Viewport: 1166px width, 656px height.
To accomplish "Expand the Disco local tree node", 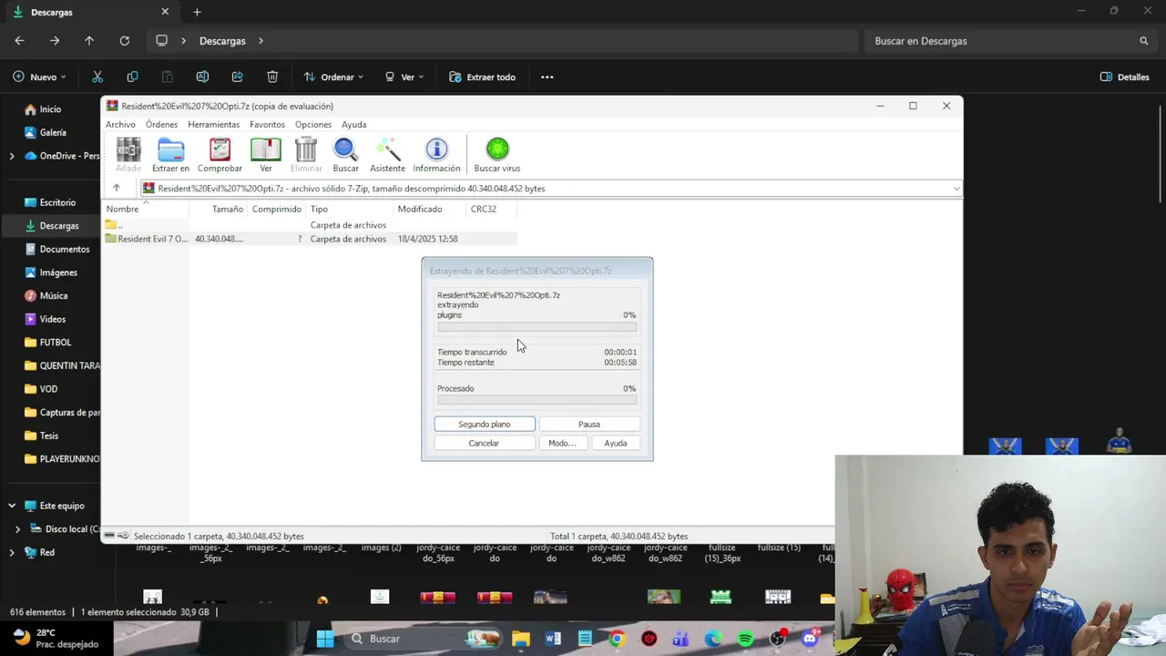I will [x=18, y=528].
